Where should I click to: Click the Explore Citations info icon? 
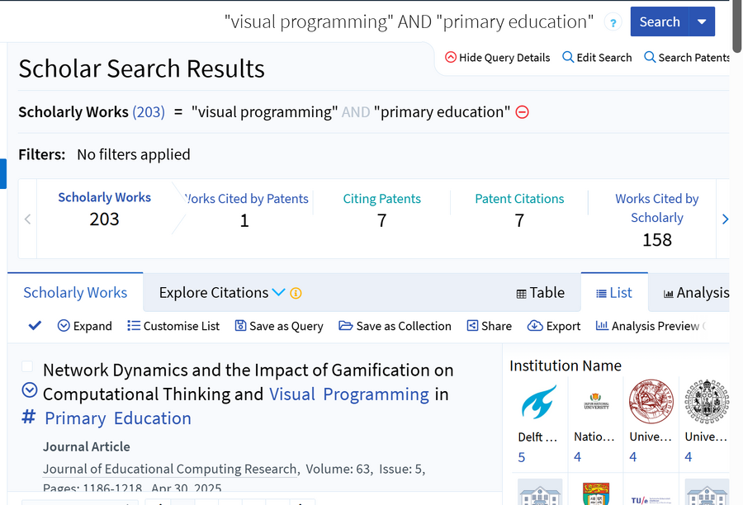pyautogui.click(x=296, y=293)
